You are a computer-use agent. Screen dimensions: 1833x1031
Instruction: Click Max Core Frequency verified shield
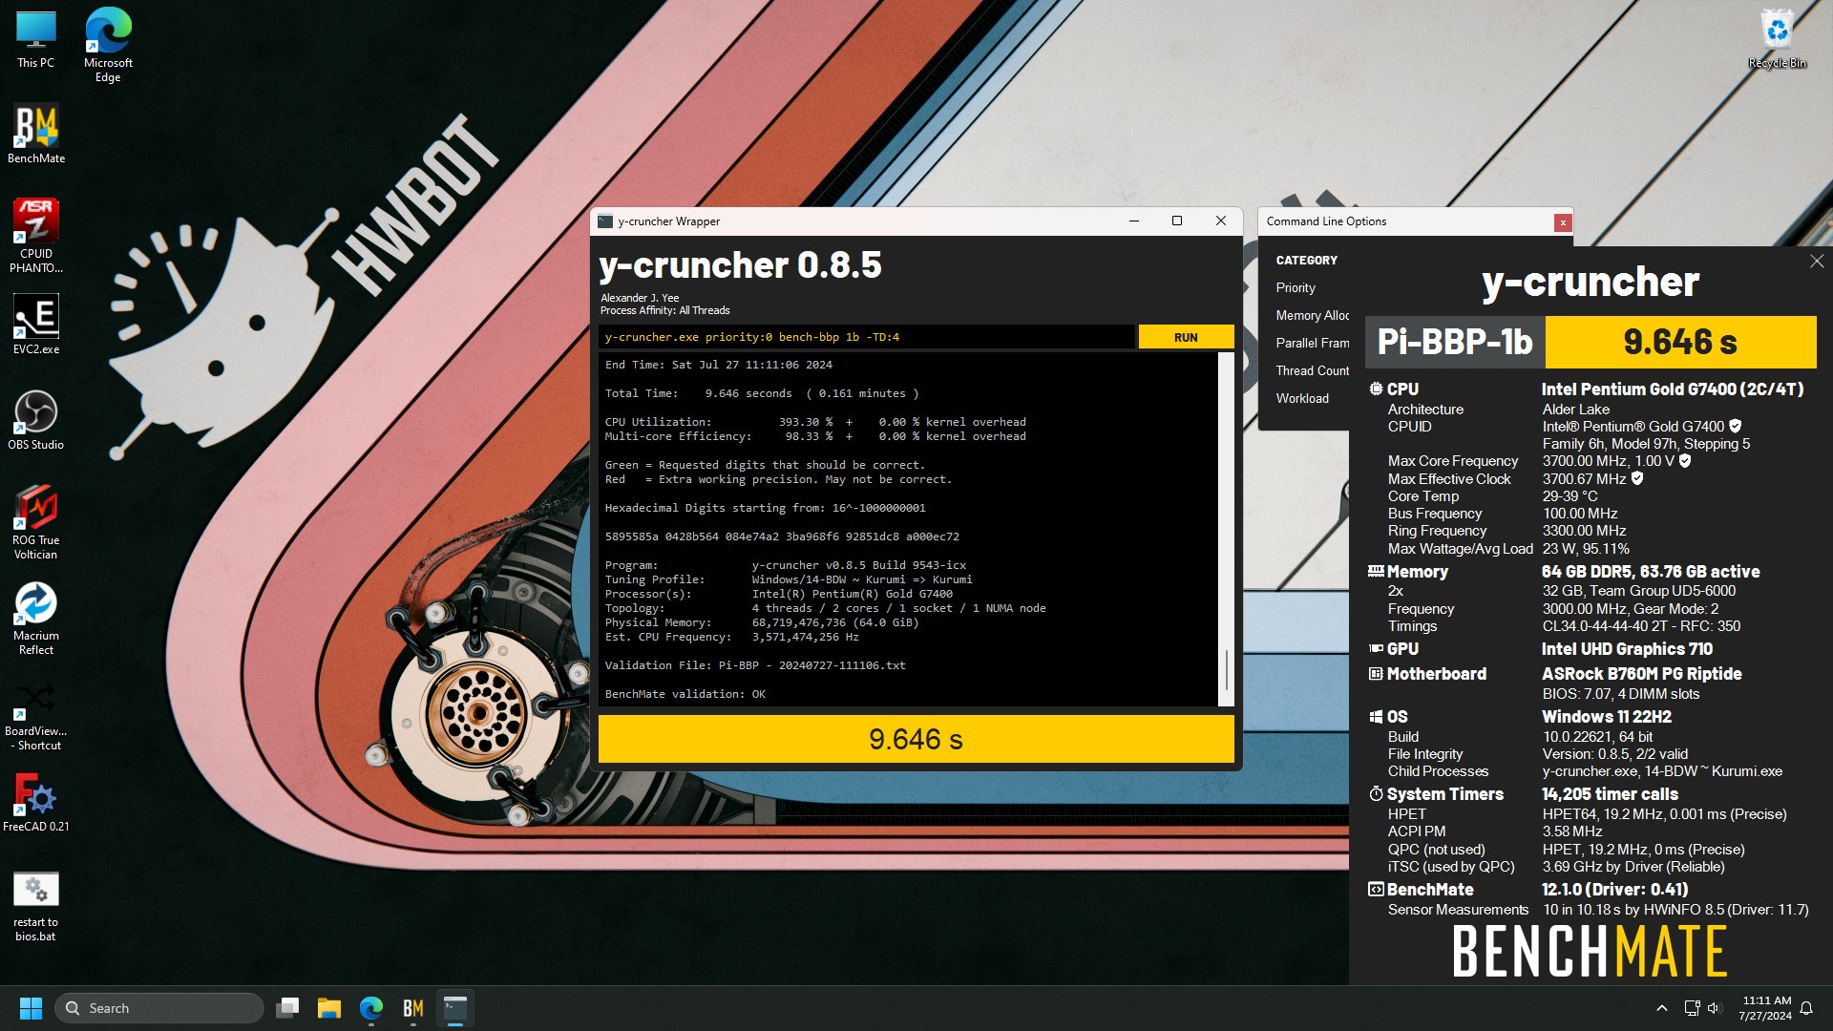[1685, 460]
